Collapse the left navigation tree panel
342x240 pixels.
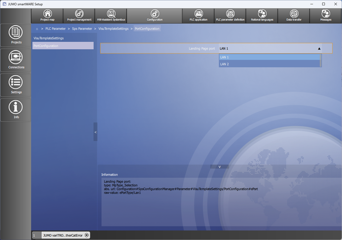click(x=95, y=132)
